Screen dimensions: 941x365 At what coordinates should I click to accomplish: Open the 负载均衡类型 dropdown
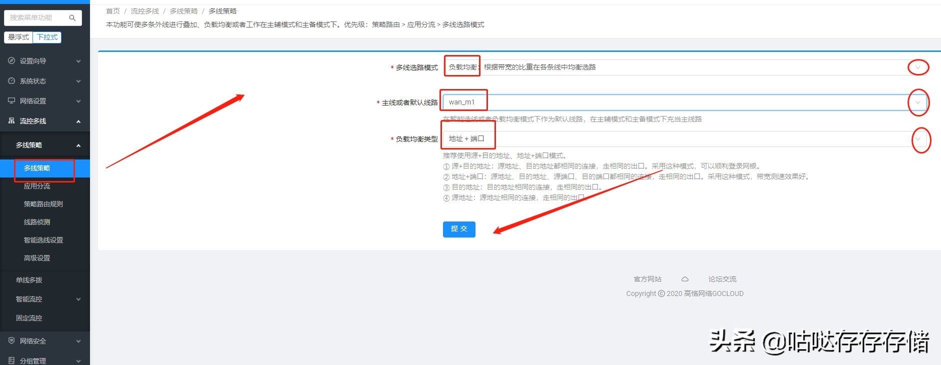917,139
